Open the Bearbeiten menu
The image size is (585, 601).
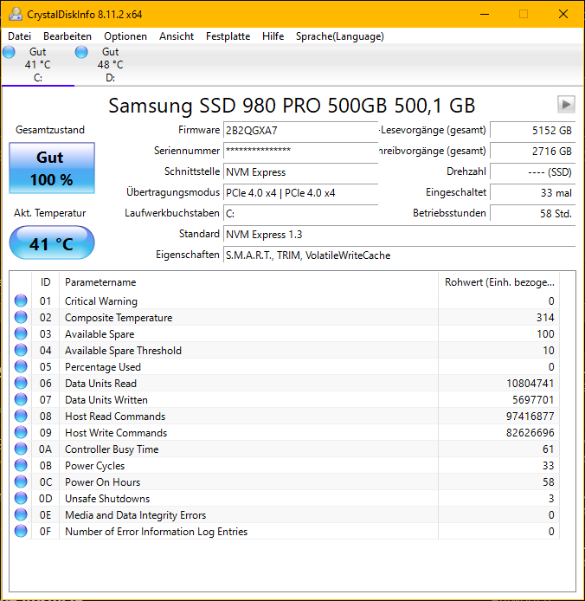(x=67, y=36)
